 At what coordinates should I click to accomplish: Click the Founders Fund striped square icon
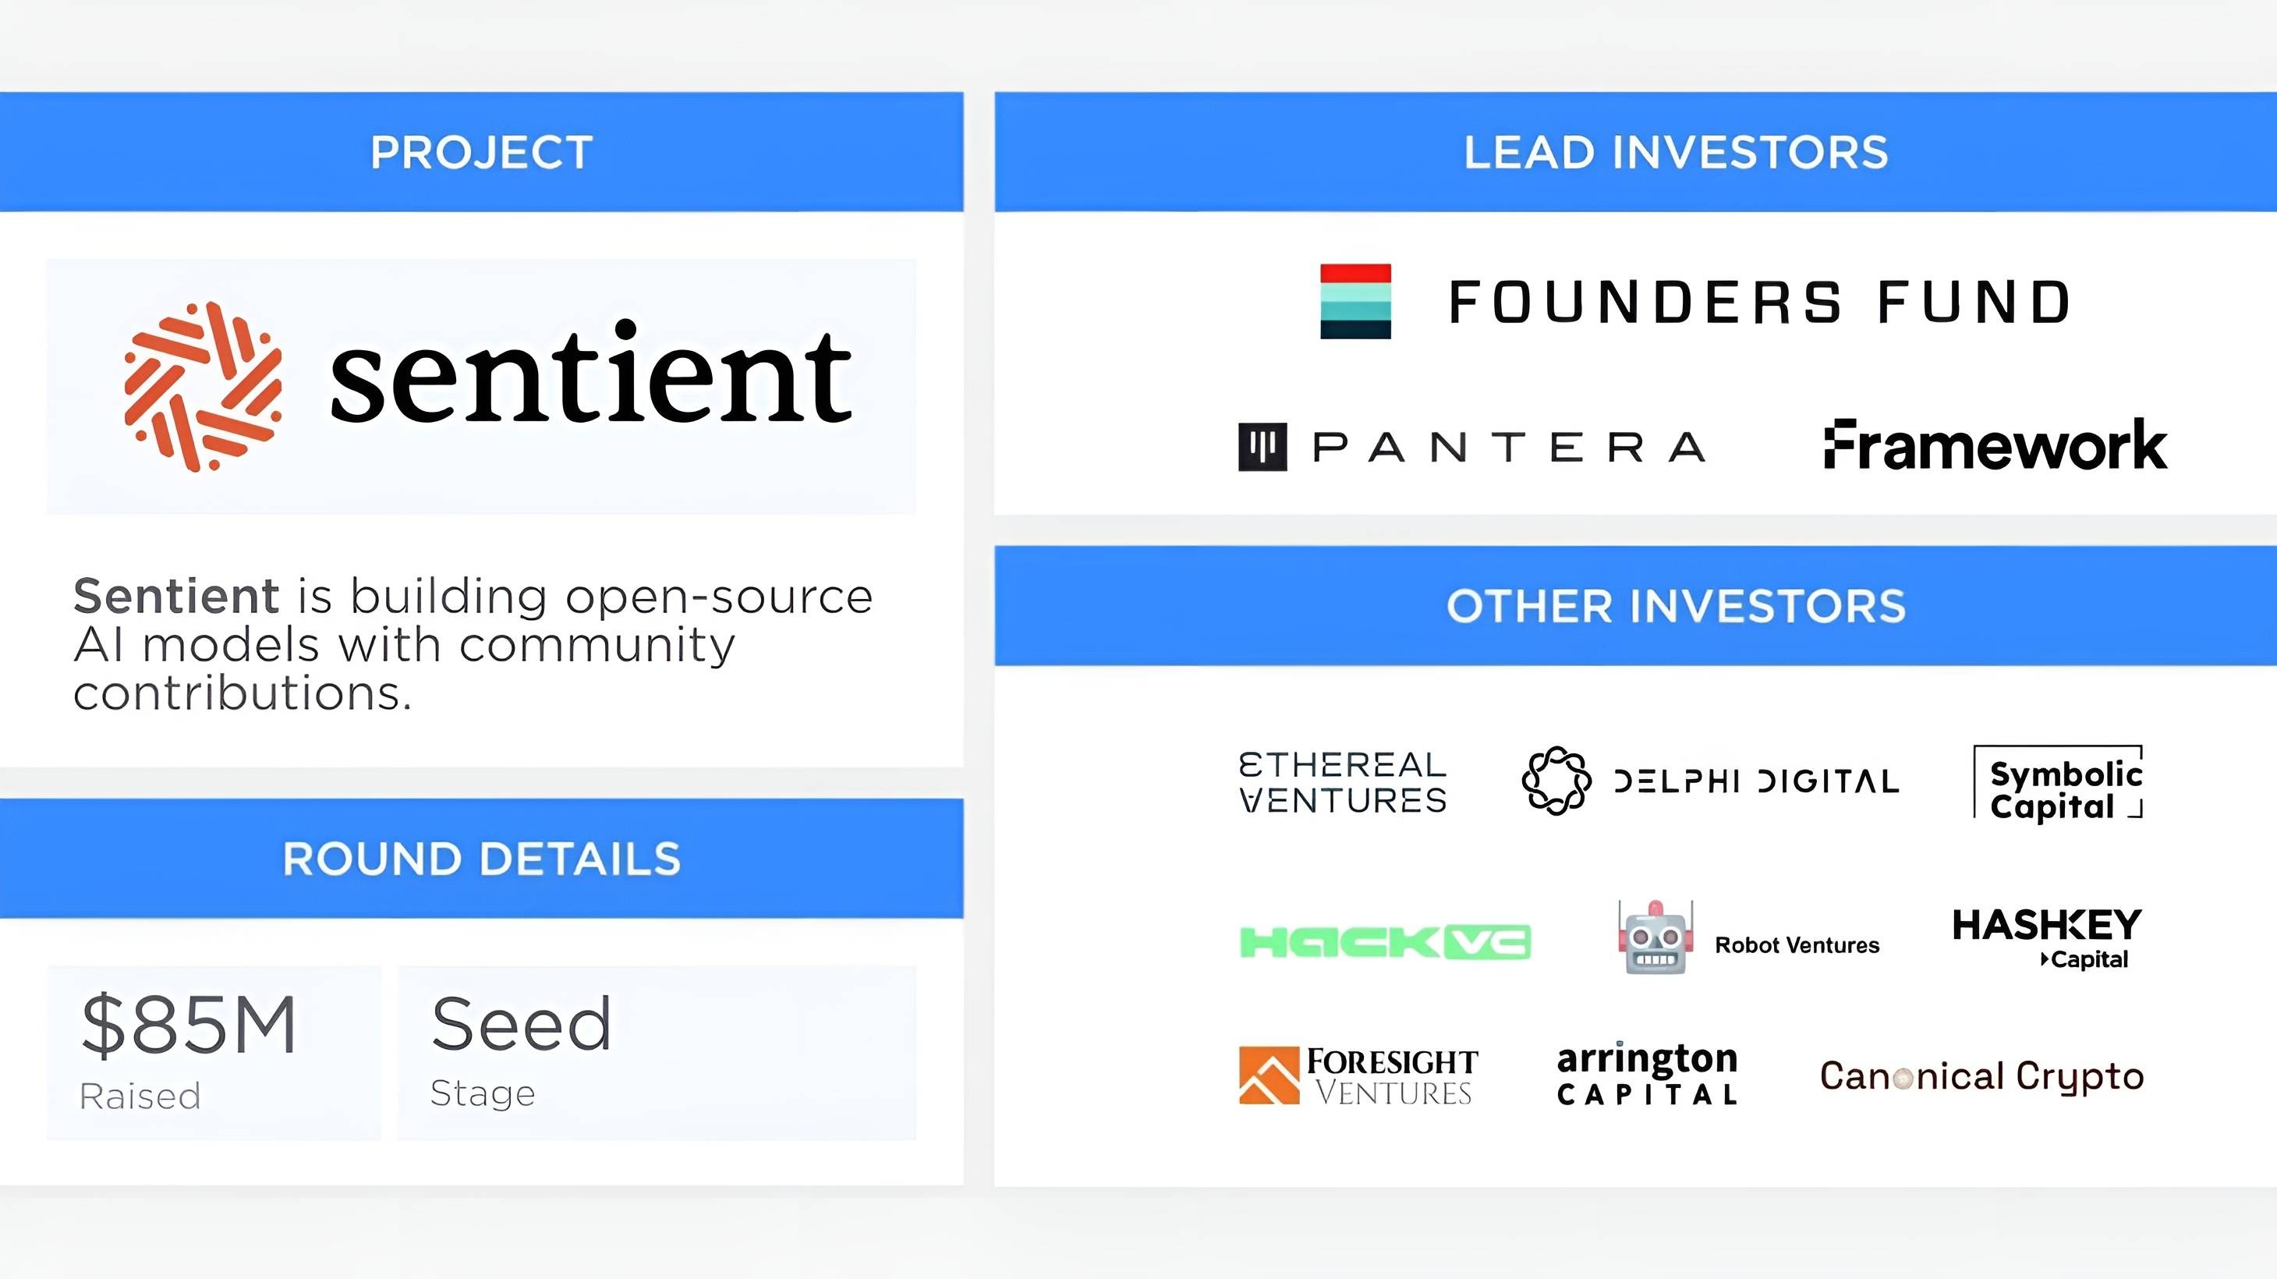[1355, 301]
